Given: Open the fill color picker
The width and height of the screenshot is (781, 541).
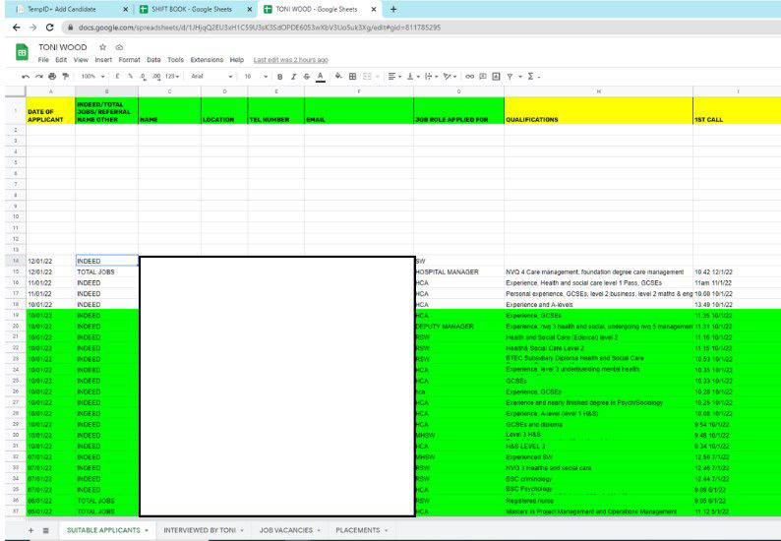Looking at the screenshot, I should [x=339, y=76].
